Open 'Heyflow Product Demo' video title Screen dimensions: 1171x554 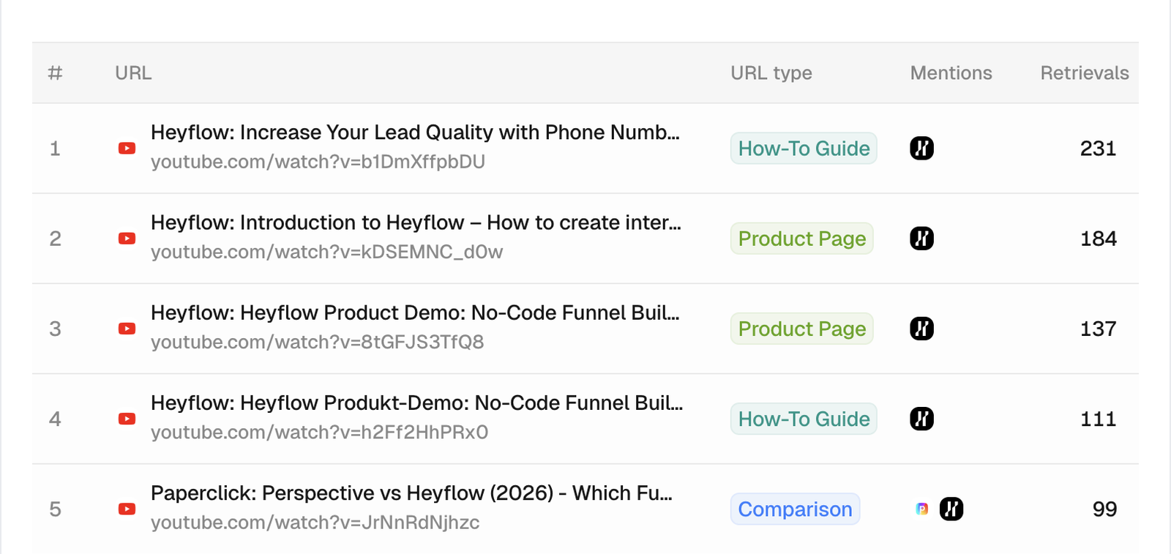point(415,312)
